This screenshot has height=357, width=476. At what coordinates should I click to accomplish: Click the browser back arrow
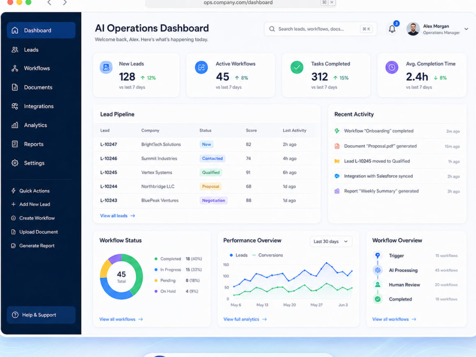click(x=49, y=3)
